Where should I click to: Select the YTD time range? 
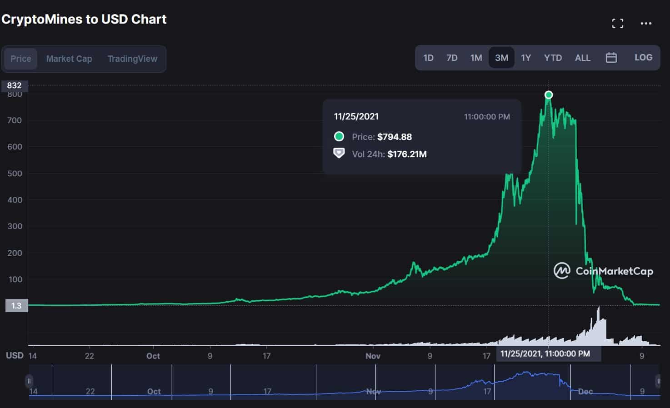click(x=553, y=58)
